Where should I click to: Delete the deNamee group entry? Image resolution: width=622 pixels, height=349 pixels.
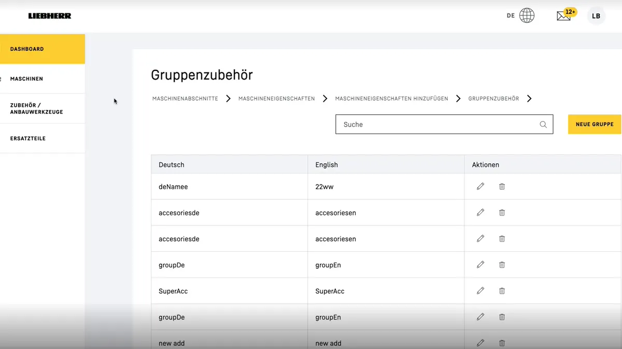click(x=502, y=186)
